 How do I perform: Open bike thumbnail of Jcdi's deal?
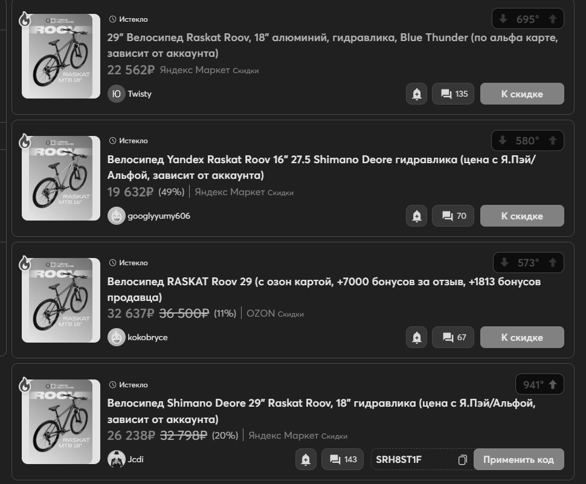coord(61,422)
